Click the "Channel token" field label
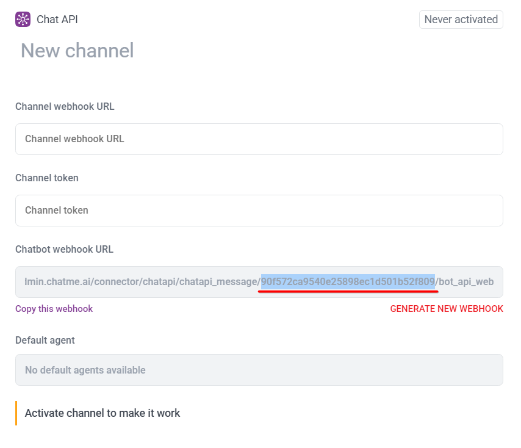The width and height of the screenshot is (521, 448). [x=47, y=178]
